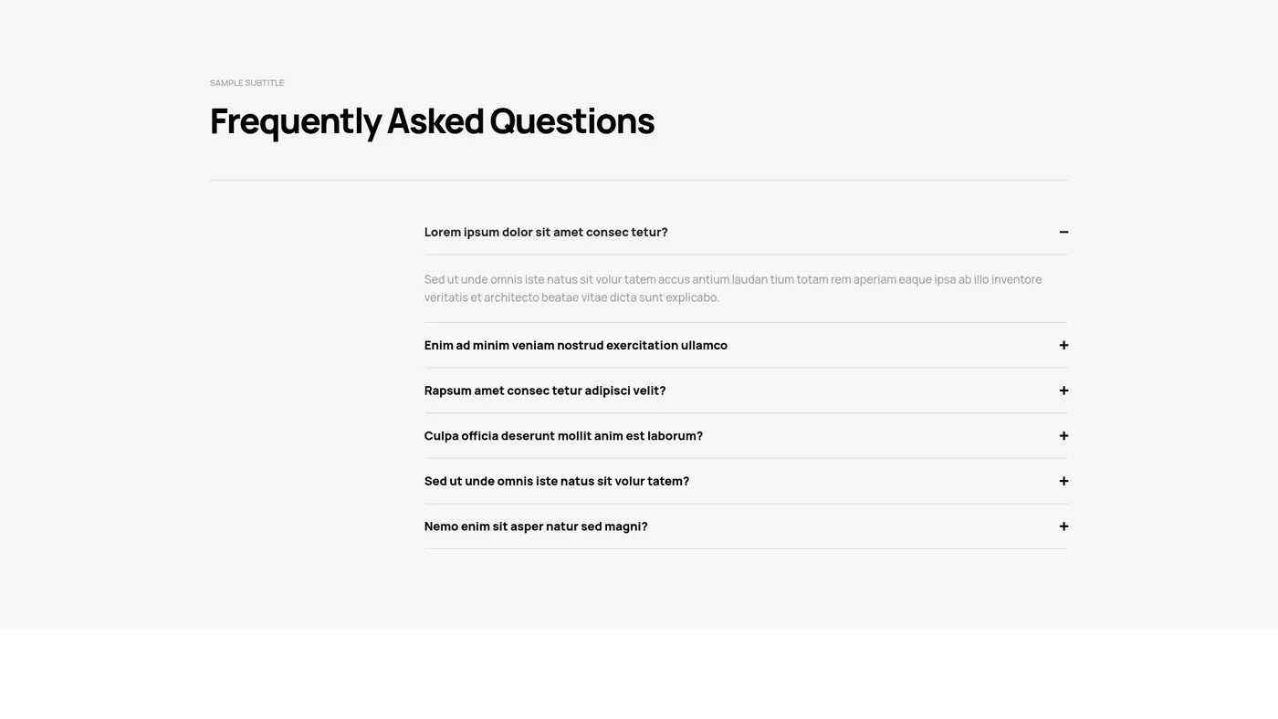The width and height of the screenshot is (1278, 719).
Task: Click the white area below the FAQ section
Action: click(x=639, y=673)
